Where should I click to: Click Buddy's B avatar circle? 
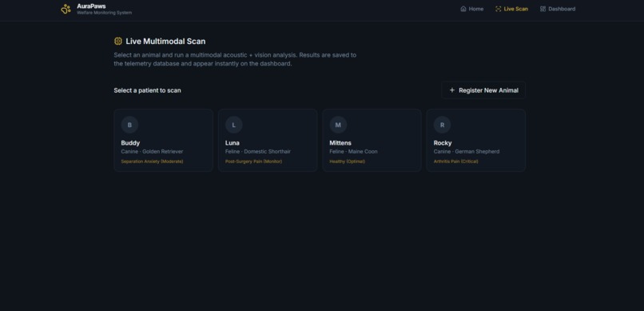click(129, 125)
